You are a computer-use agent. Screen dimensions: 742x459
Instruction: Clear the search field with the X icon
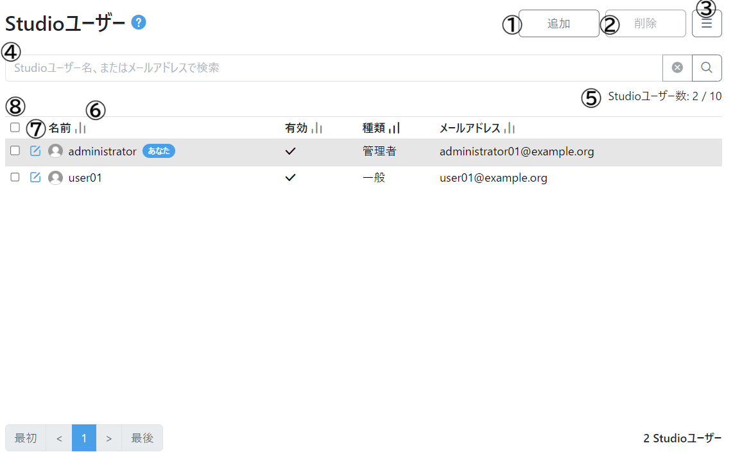point(677,67)
